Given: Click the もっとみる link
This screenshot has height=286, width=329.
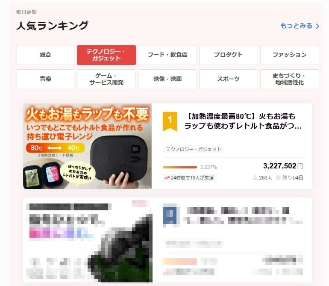Looking at the screenshot, I should point(296,26).
